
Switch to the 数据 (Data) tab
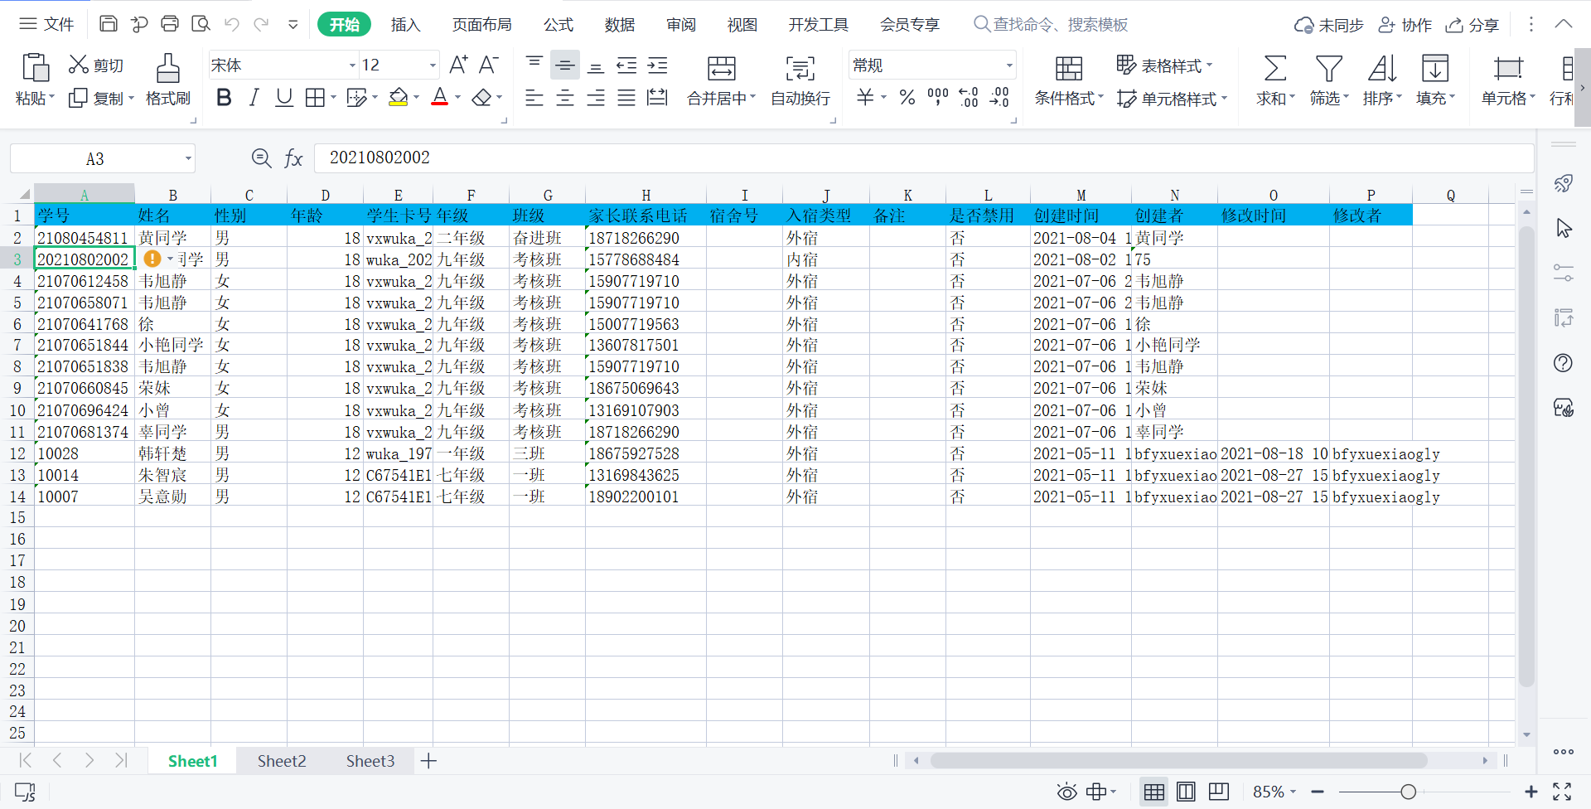(620, 25)
